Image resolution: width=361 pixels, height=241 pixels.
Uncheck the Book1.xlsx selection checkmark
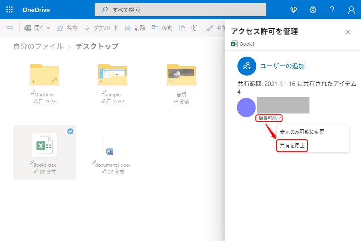coord(70,131)
